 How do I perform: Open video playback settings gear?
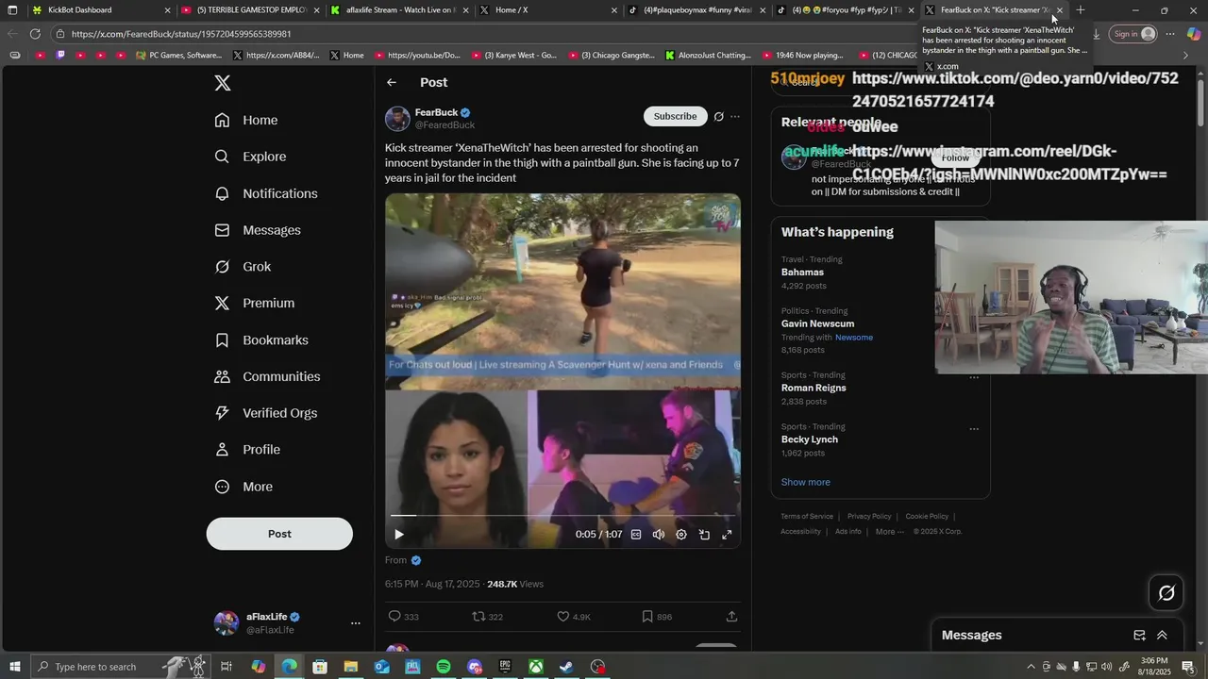tap(681, 535)
